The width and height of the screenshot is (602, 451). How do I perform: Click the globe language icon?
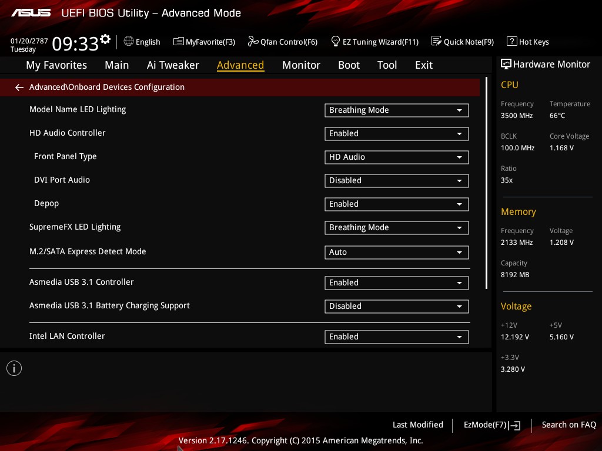click(129, 41)
